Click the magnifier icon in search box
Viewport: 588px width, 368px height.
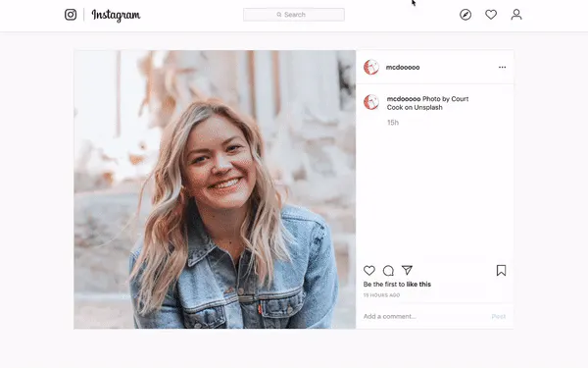[x=279, y=15]
